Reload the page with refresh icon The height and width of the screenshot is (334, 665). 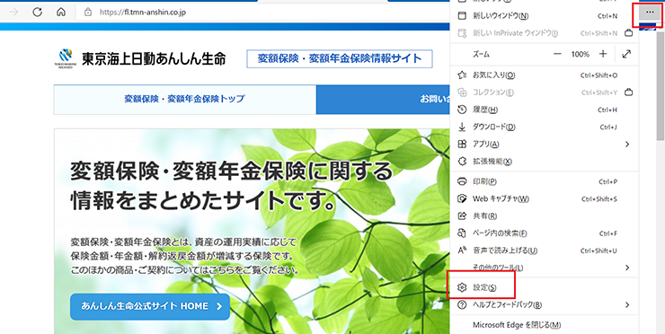pos(38,13)
